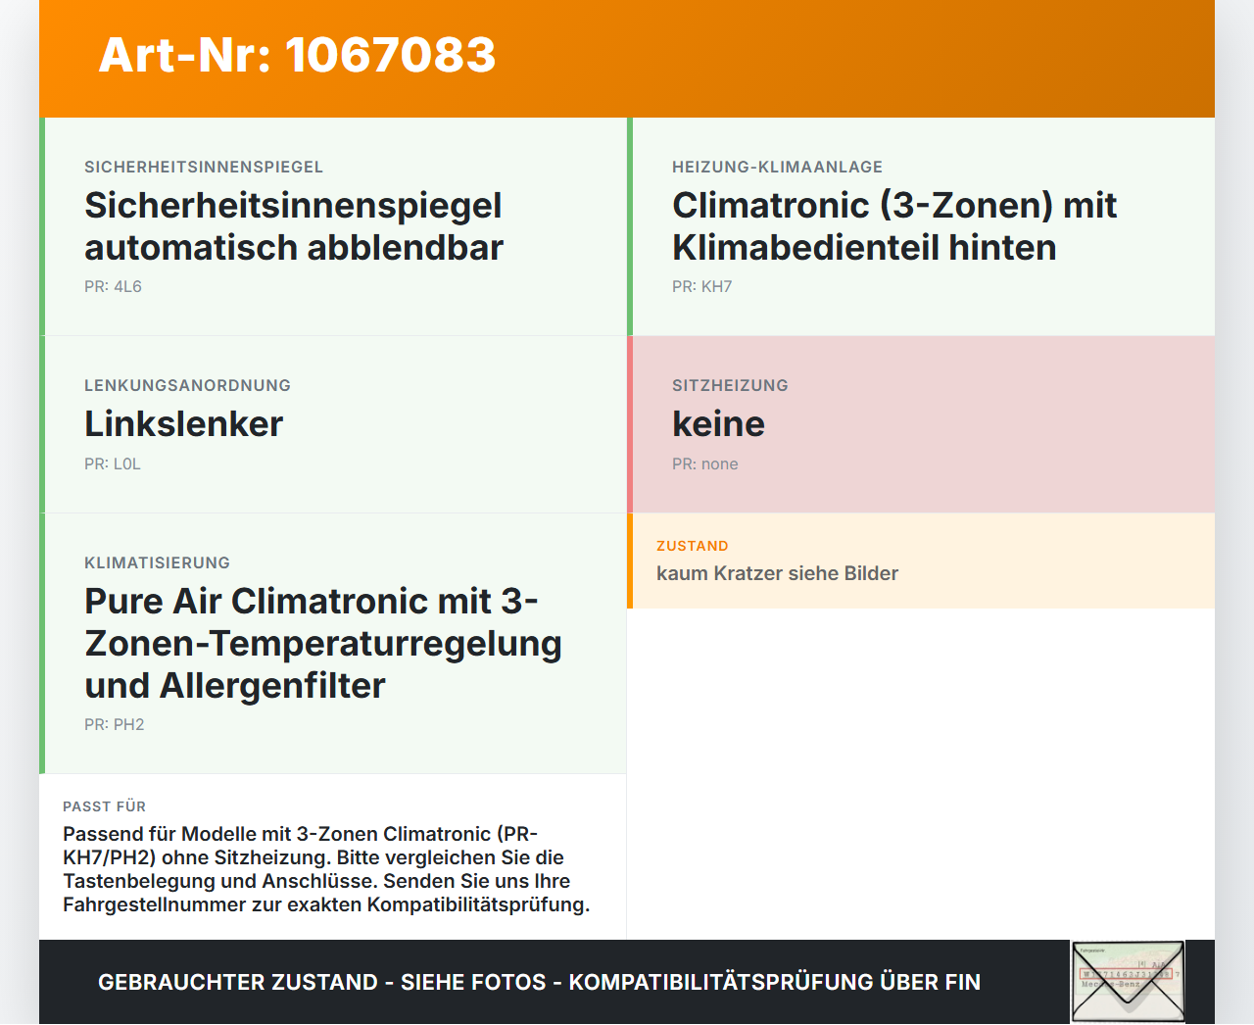Screen dimensions: 1254x1025
Task: Select the 'SITZHEIZUNG' label
Action: [730, 385]
